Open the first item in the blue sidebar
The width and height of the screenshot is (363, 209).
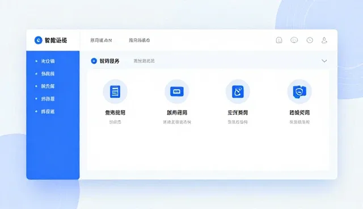click(x=48, y=61)
